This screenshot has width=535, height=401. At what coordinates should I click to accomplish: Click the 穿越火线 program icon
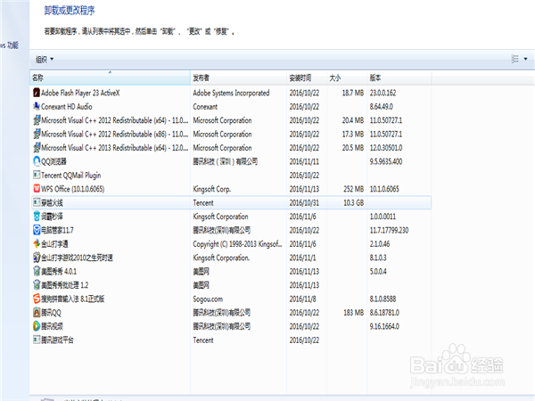[37, 202]
